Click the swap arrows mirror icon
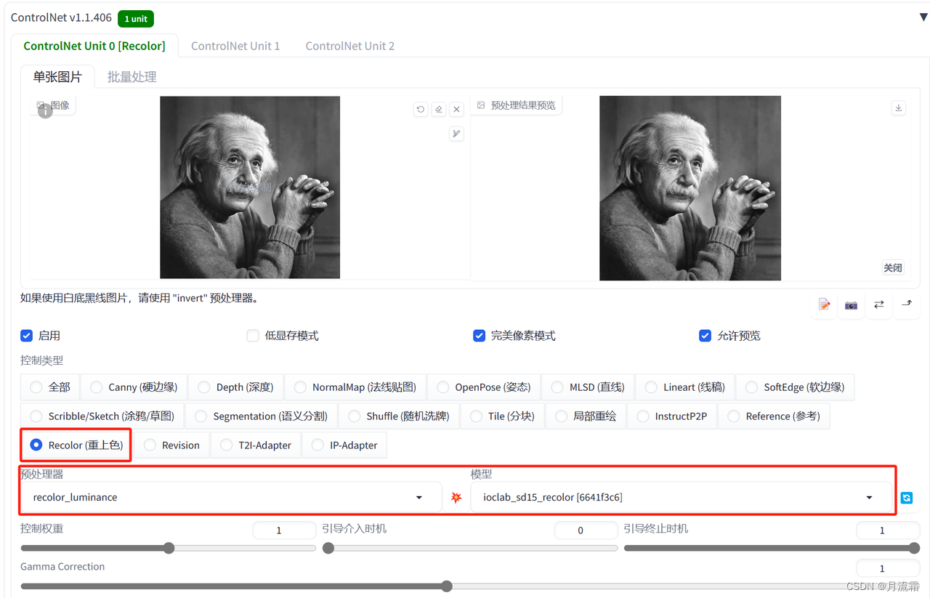The width and height of the screenshot is (930, 598). click(x=878, y=305)
